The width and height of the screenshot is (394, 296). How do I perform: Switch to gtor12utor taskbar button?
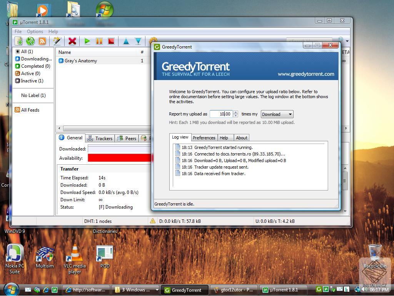[234, 290]
